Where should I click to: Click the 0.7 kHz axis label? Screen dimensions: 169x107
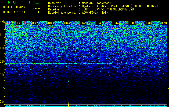click(2, 88)
